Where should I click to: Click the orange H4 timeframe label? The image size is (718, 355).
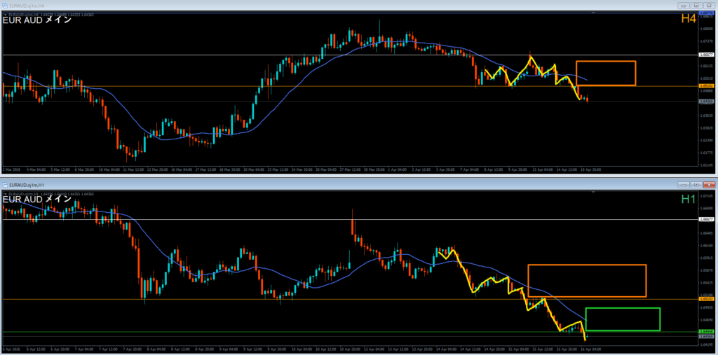[x=688, y=20]
